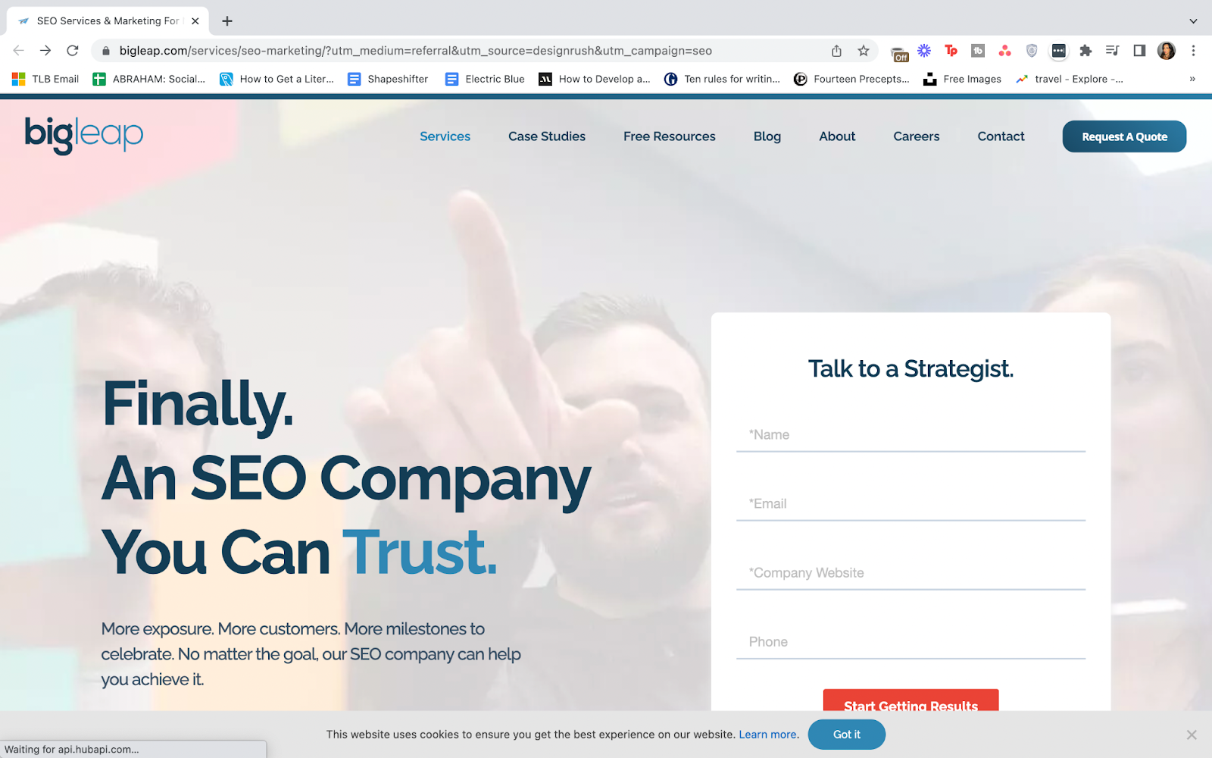Follow the Learn more cookie link
Viewport: 1212px width, 758px height.
tap(767, 735)
